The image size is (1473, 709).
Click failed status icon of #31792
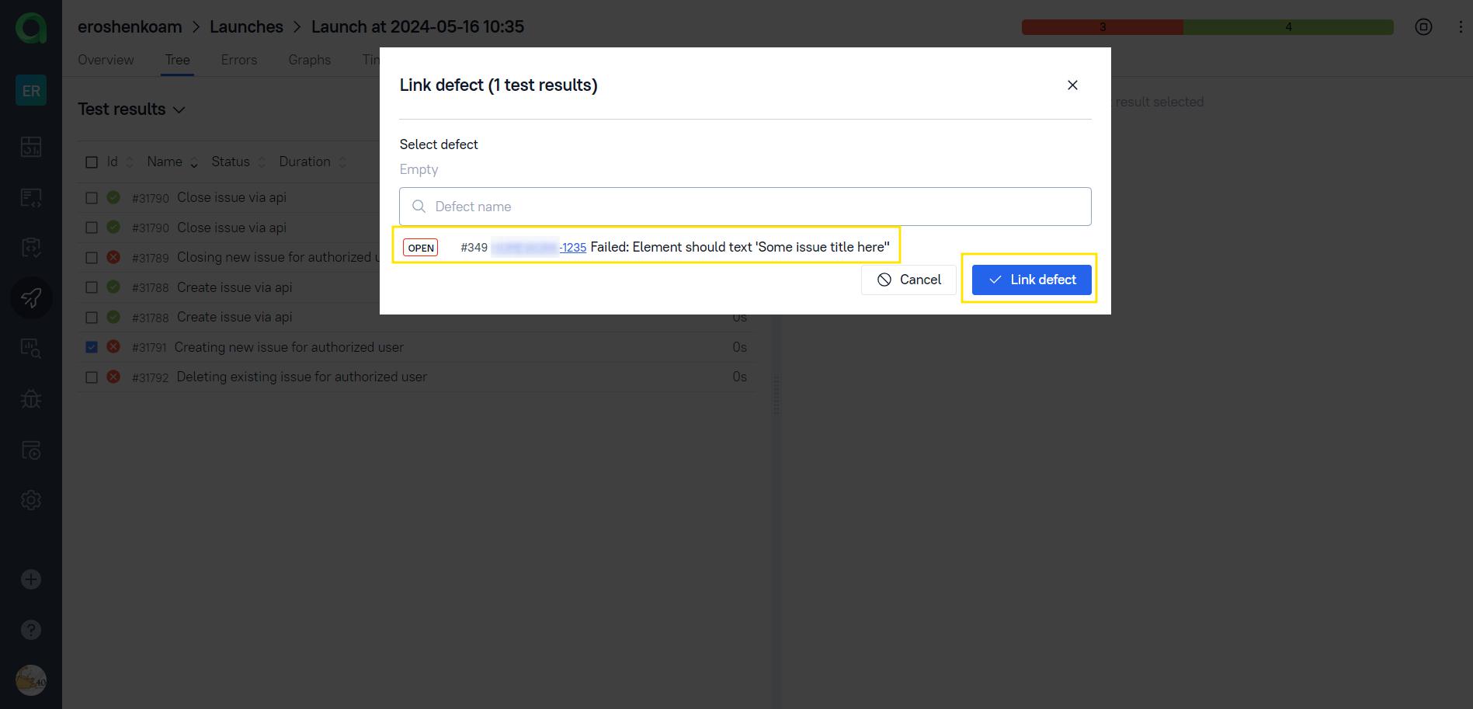(x=113, y=377)
